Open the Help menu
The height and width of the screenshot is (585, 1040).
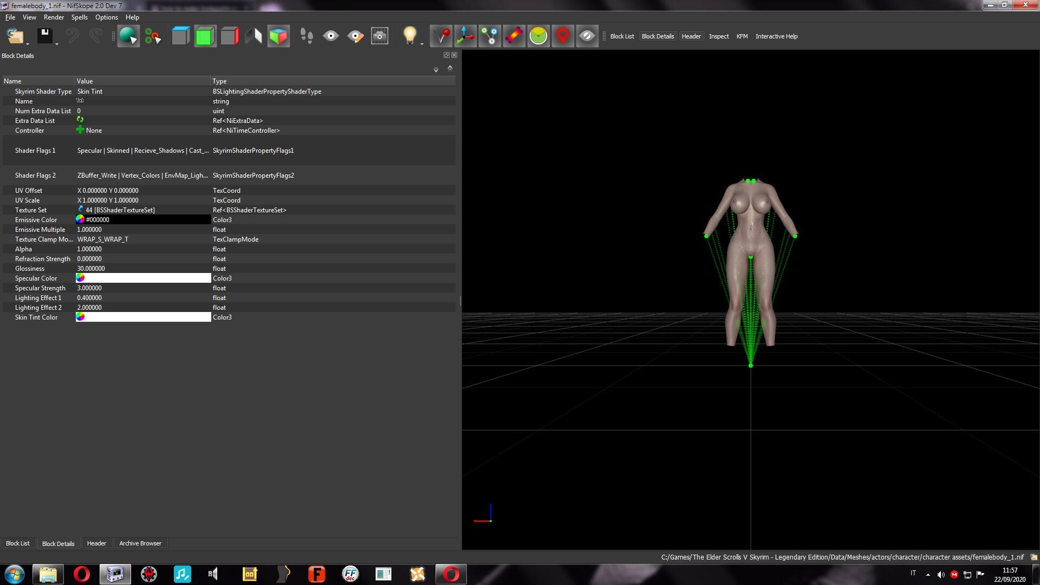132,17
